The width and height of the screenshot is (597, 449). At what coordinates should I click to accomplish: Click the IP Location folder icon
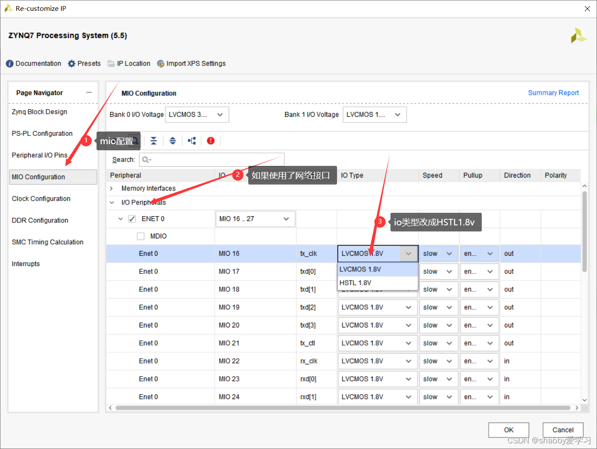111,63
